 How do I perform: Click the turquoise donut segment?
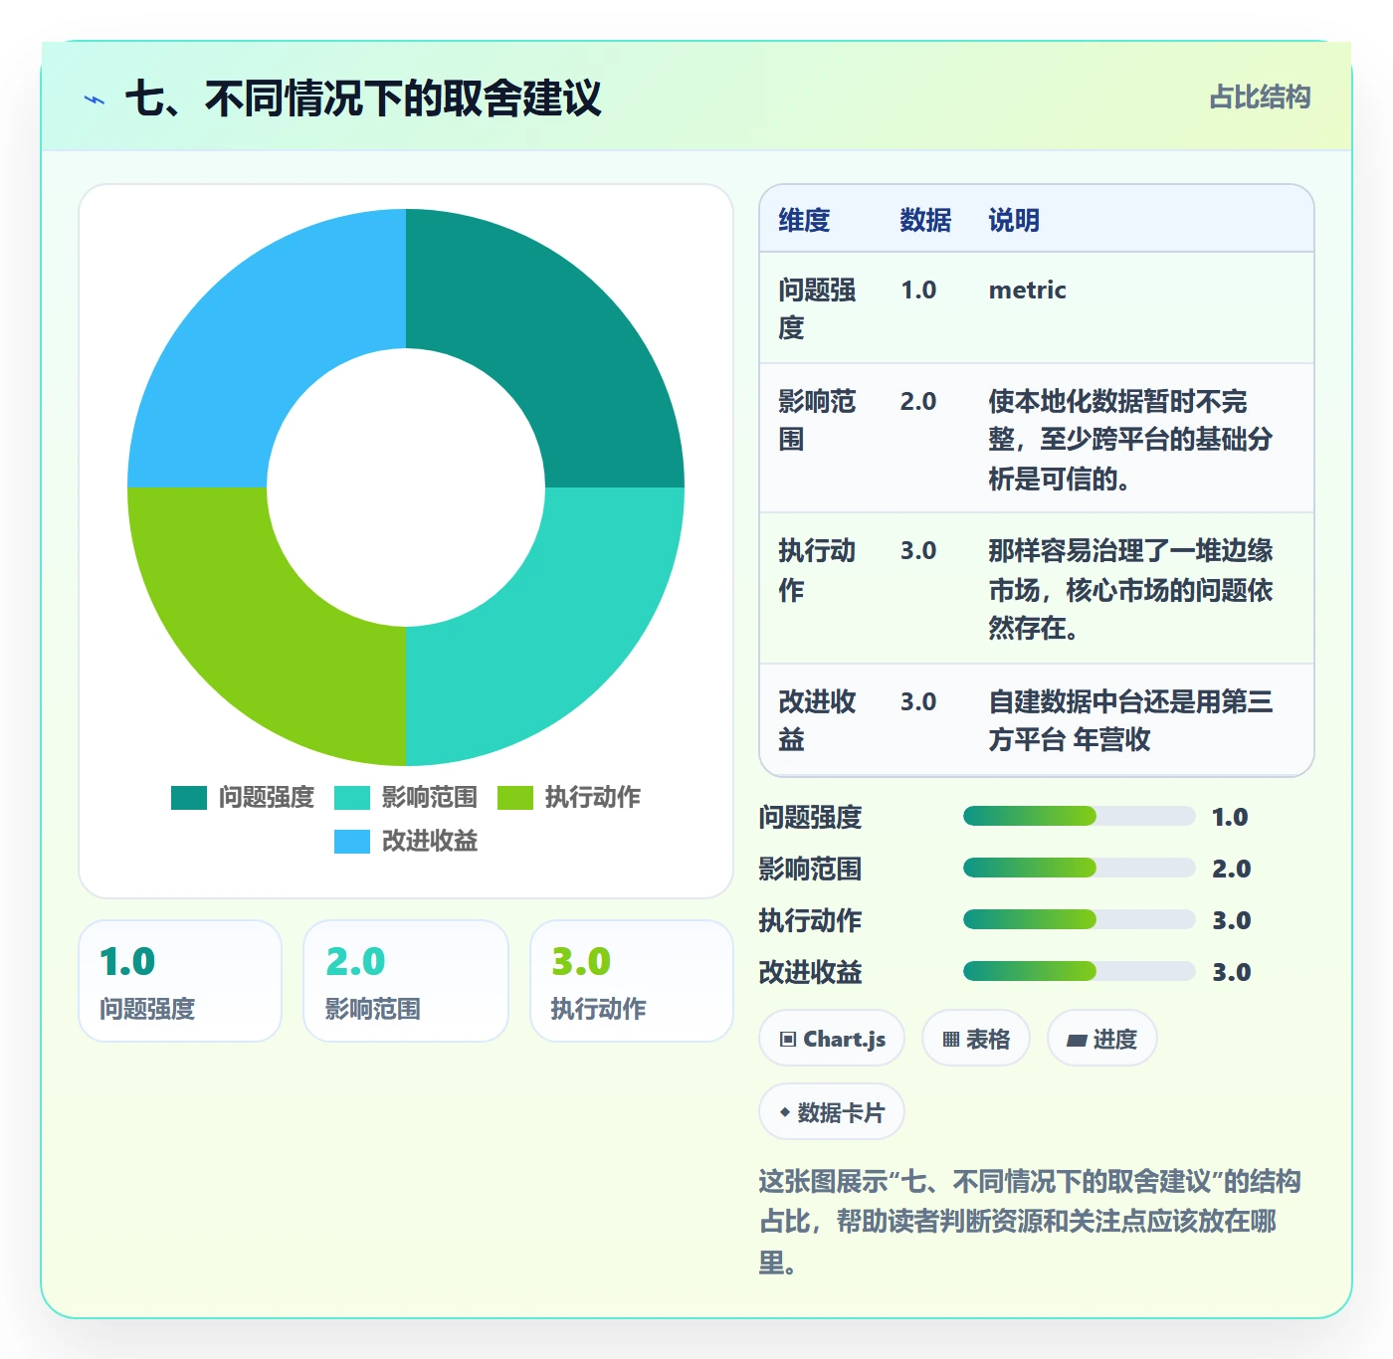point(552,634)
